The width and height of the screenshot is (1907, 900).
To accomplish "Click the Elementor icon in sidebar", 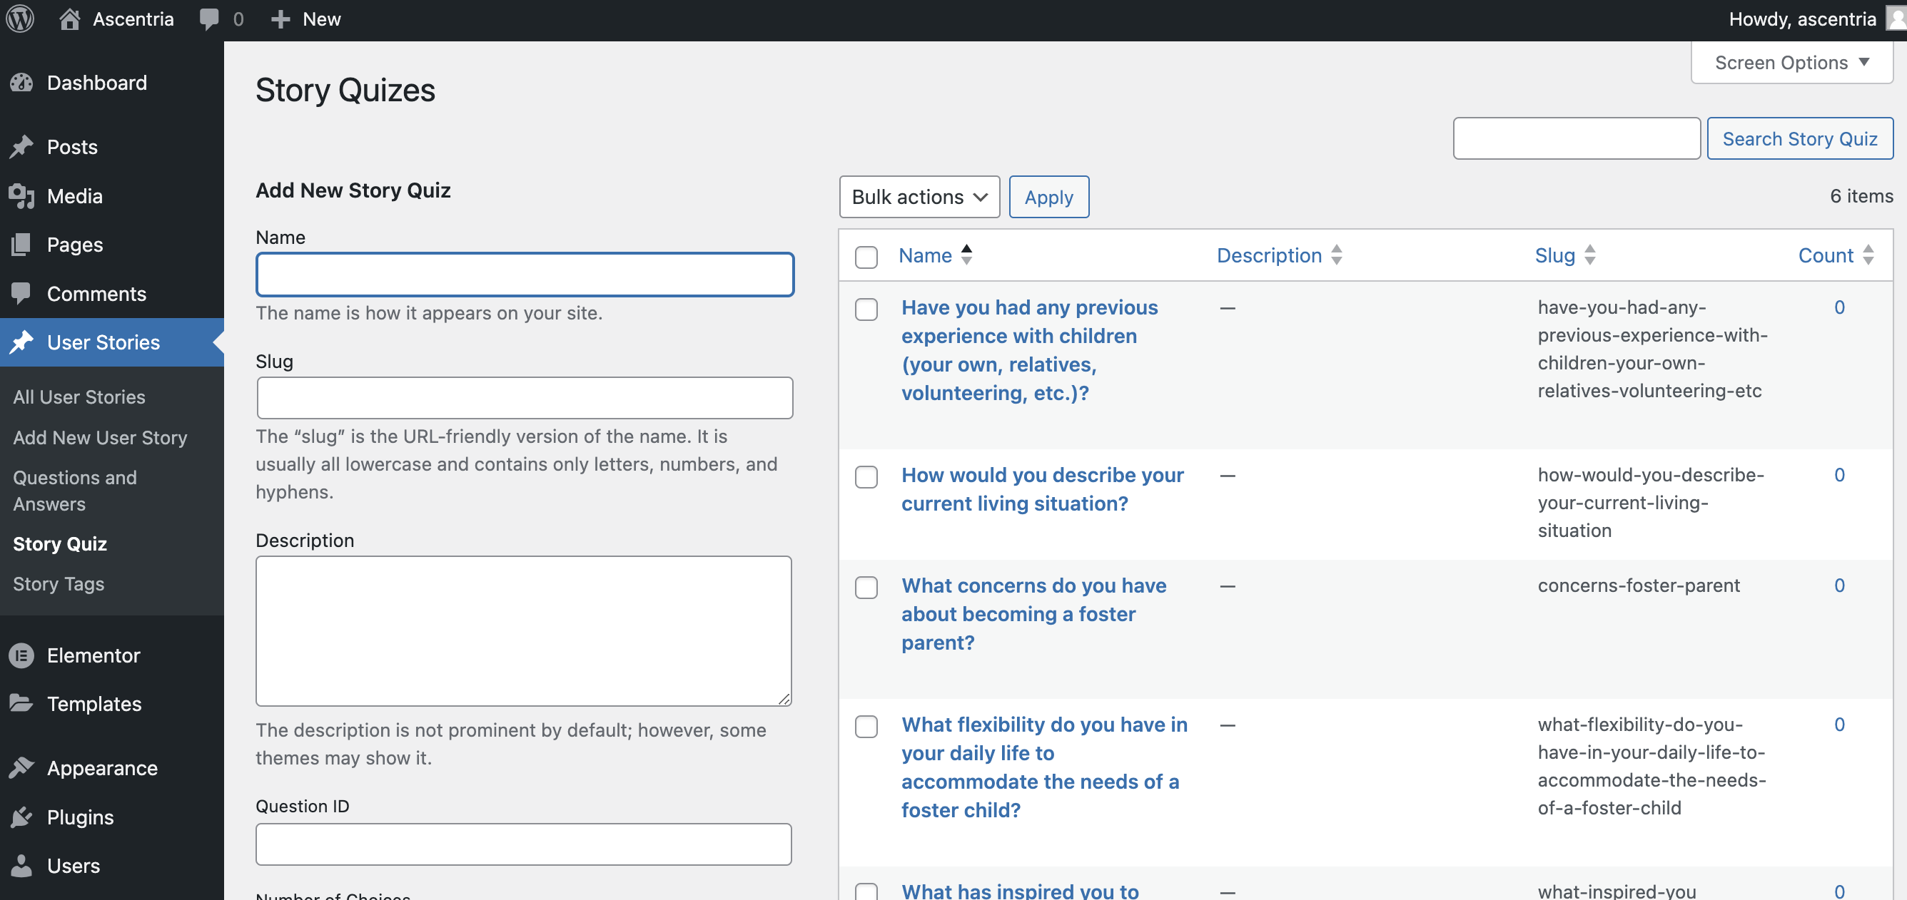I will tap(22, 655).
